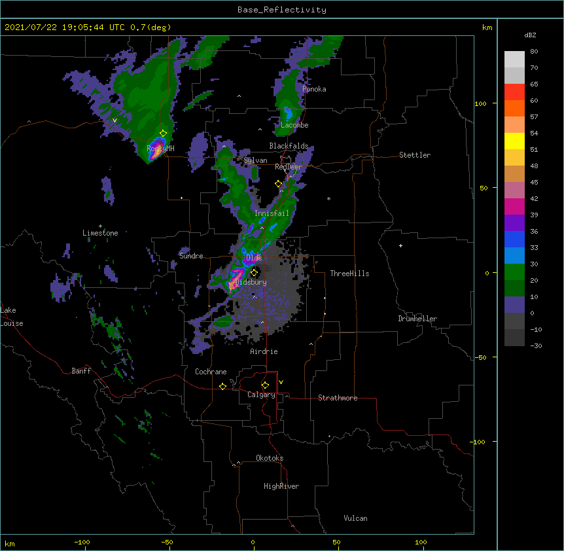Pick the violet swatch between 36 and 39 dBZ
The width and height of the screenshot is (564, 551).
point(514,223)
